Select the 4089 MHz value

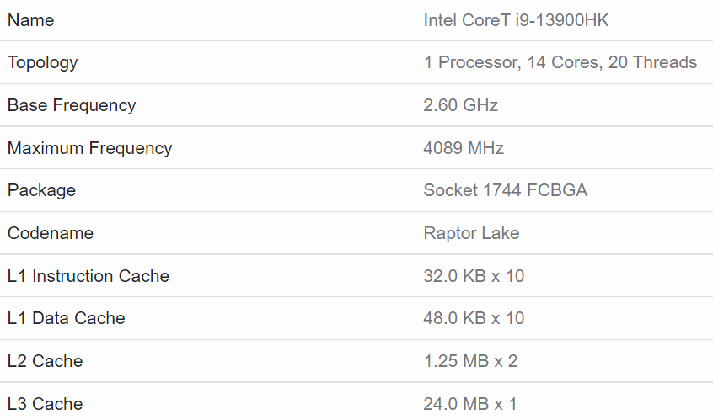[x=464, y=148]
